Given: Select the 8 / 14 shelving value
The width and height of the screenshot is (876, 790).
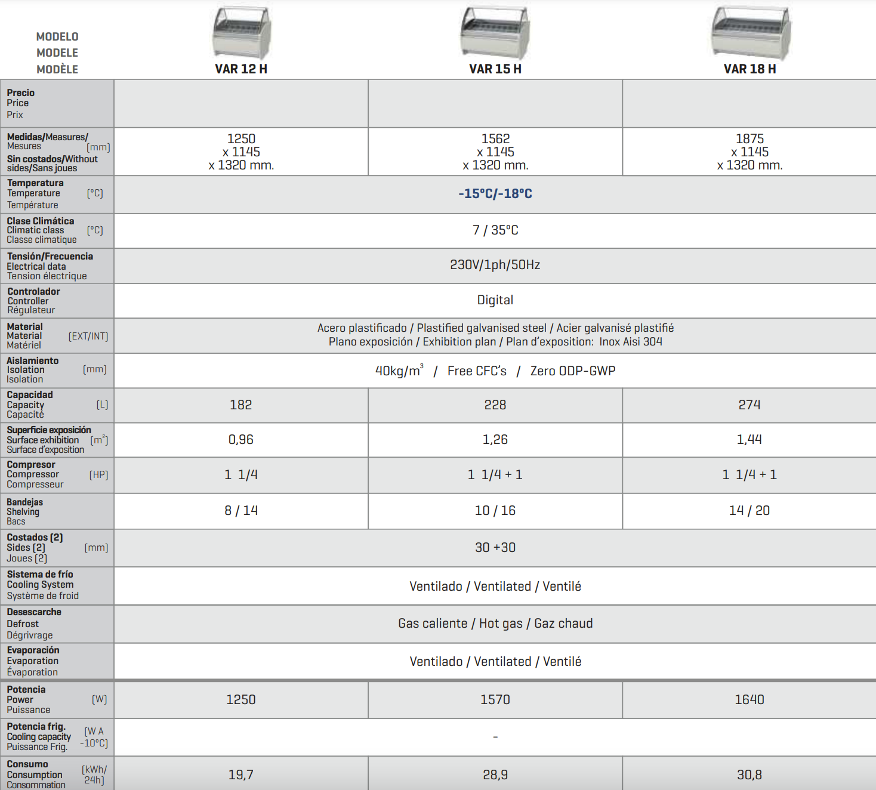Looking at the screenshot, I should [241, 511].
